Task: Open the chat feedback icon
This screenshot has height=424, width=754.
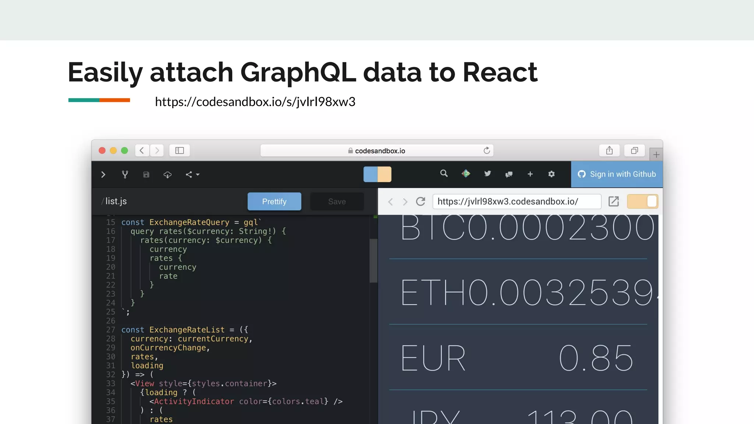Action: (509, 174)
